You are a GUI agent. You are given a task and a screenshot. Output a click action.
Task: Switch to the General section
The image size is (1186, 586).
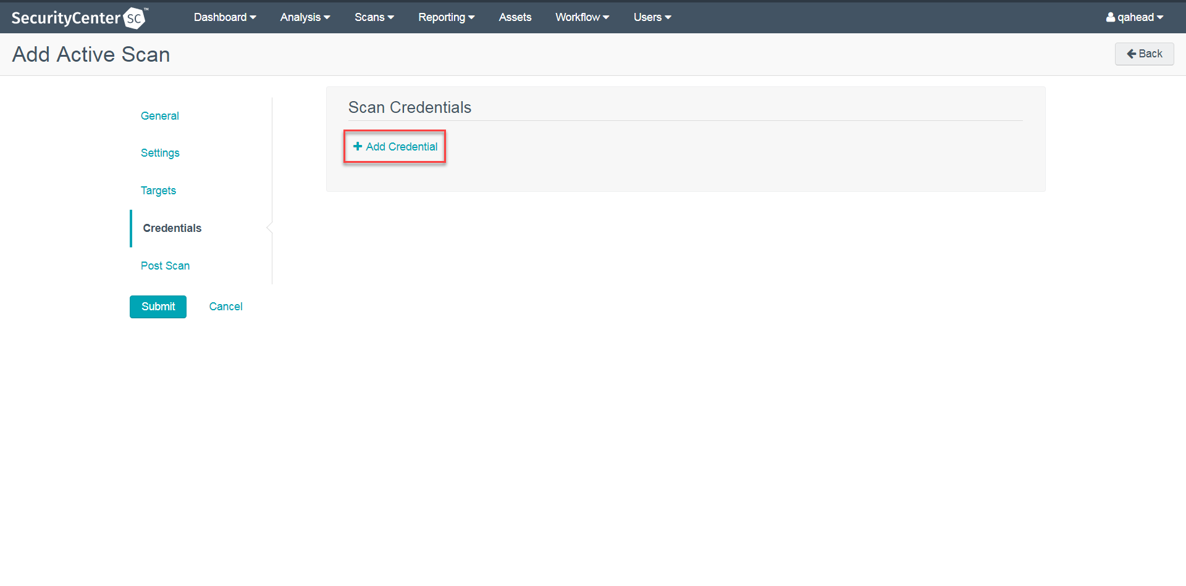[x=159, y=116]
